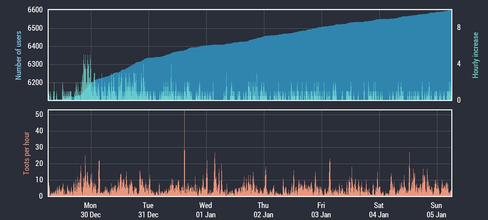
Task: Select the Sun 05 Jan date label
Action: pos(436,210)
